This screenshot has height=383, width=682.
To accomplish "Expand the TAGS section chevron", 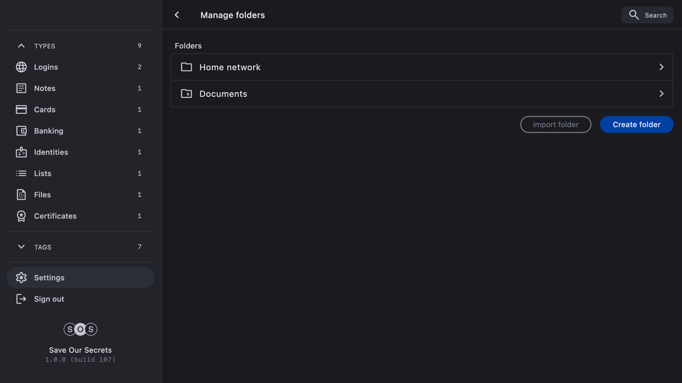I will tap(21, 247).
